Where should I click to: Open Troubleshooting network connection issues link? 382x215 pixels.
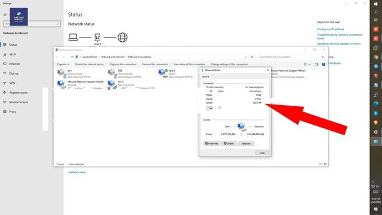tap(340, 36)
